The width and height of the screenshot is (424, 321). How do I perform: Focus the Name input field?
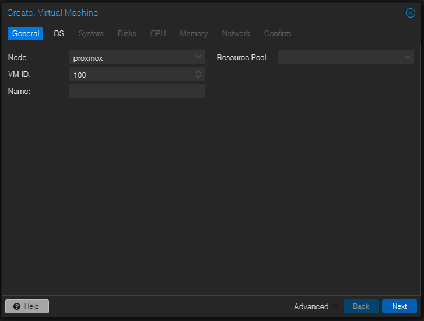[138, 91]
